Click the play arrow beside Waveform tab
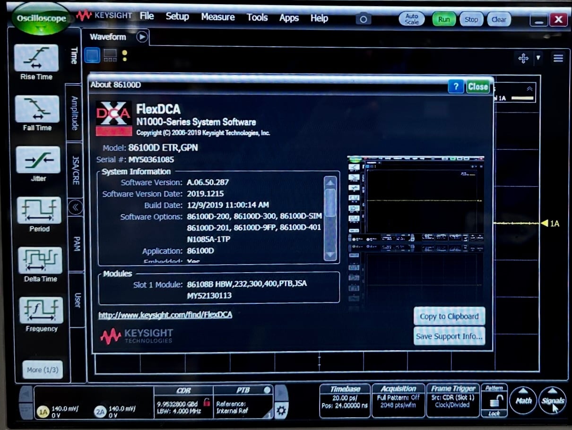572x430 pixels. [x=142, y=37]
